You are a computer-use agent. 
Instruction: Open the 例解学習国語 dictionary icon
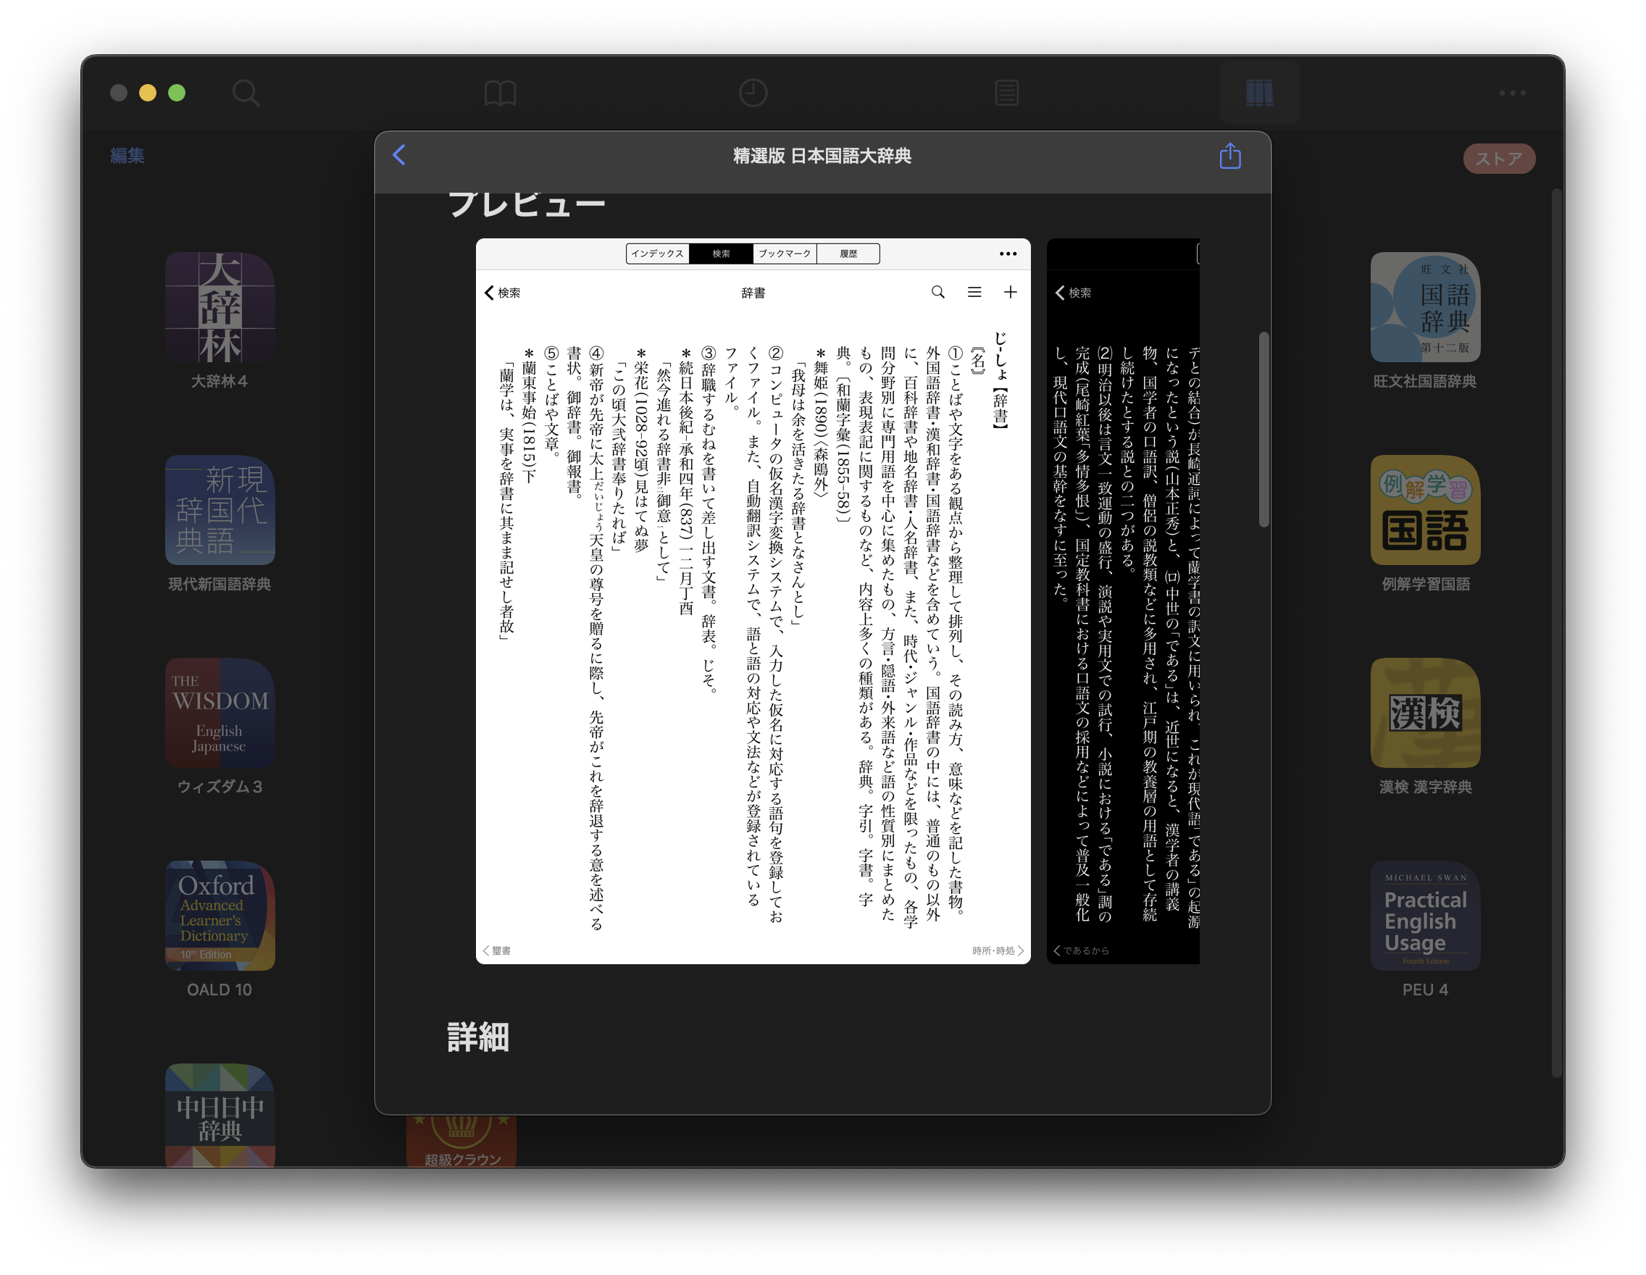point(1425,510)
